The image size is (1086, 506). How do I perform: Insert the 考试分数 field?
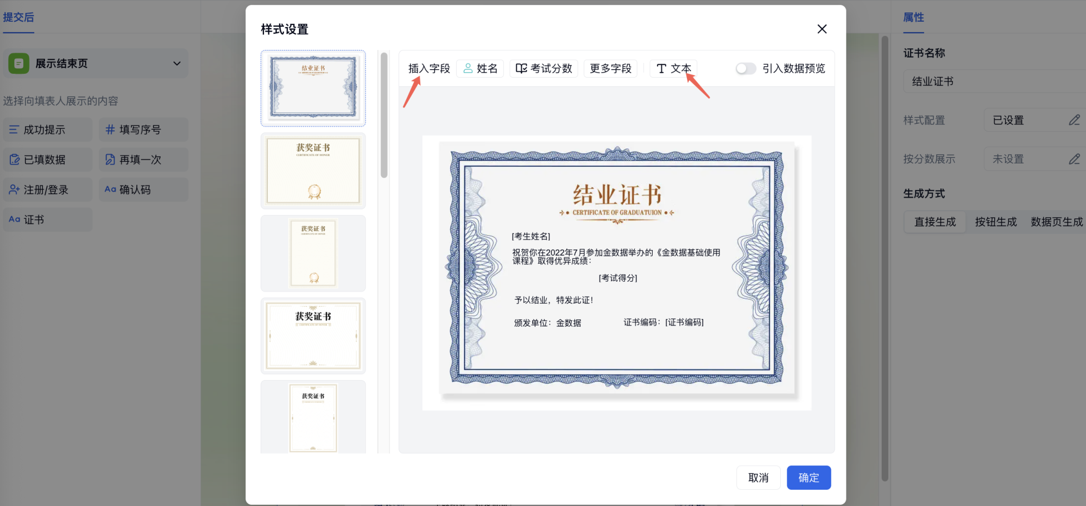coord(544,68)
